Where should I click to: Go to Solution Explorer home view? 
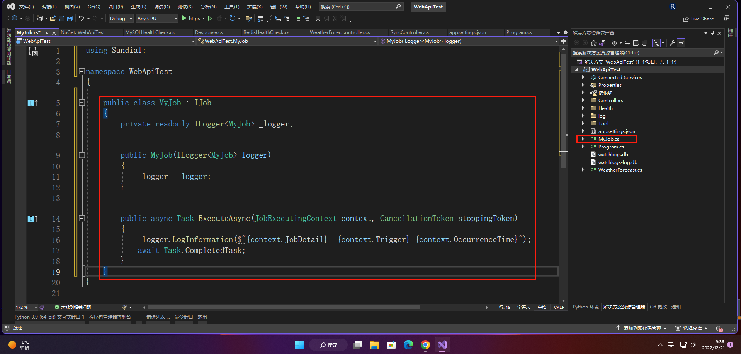[594, 43]
